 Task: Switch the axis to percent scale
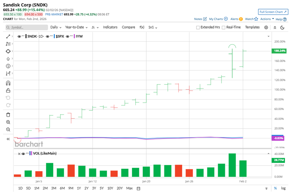tap(275, 188)
